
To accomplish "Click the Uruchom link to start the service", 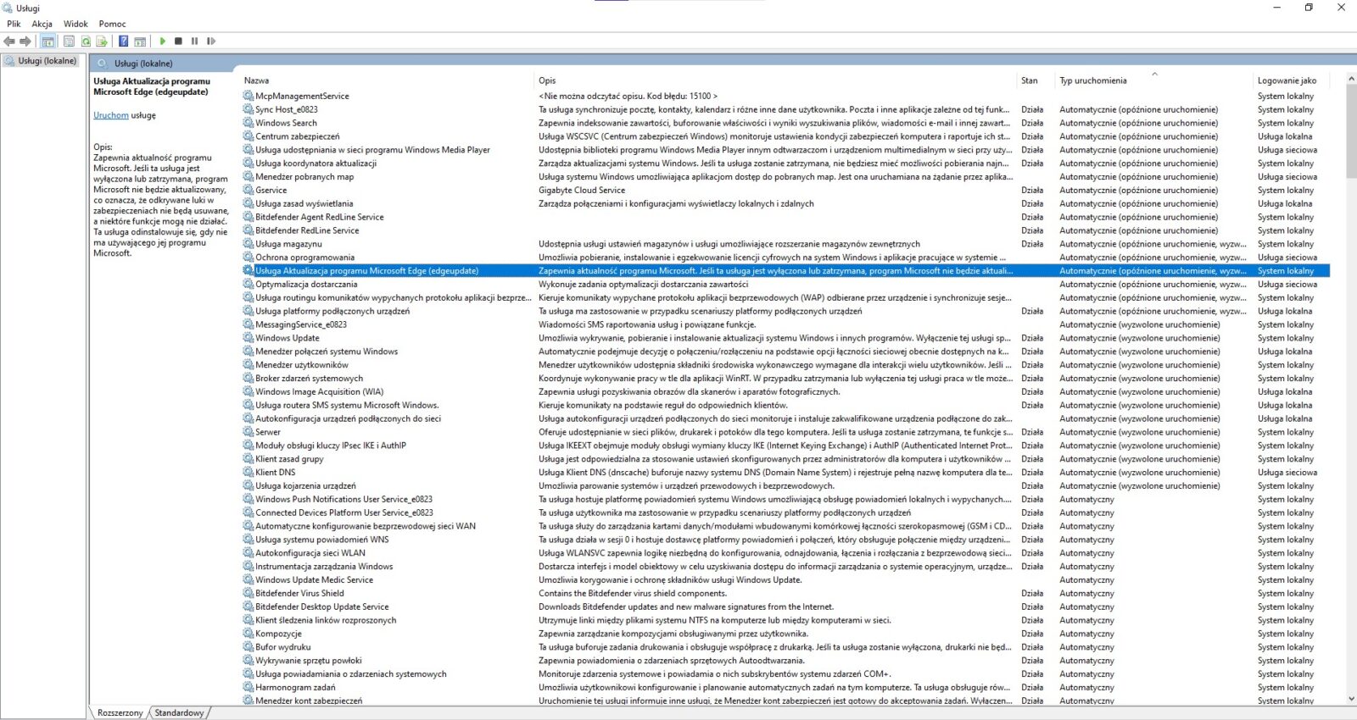I will click(110, 115).
